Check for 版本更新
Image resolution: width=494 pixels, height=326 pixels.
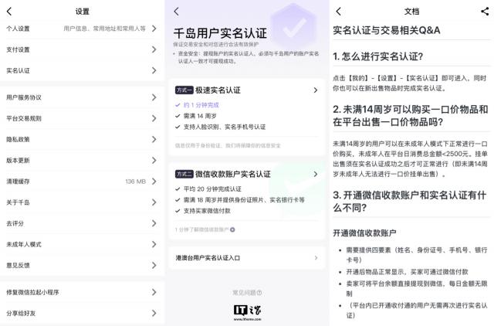82,160
